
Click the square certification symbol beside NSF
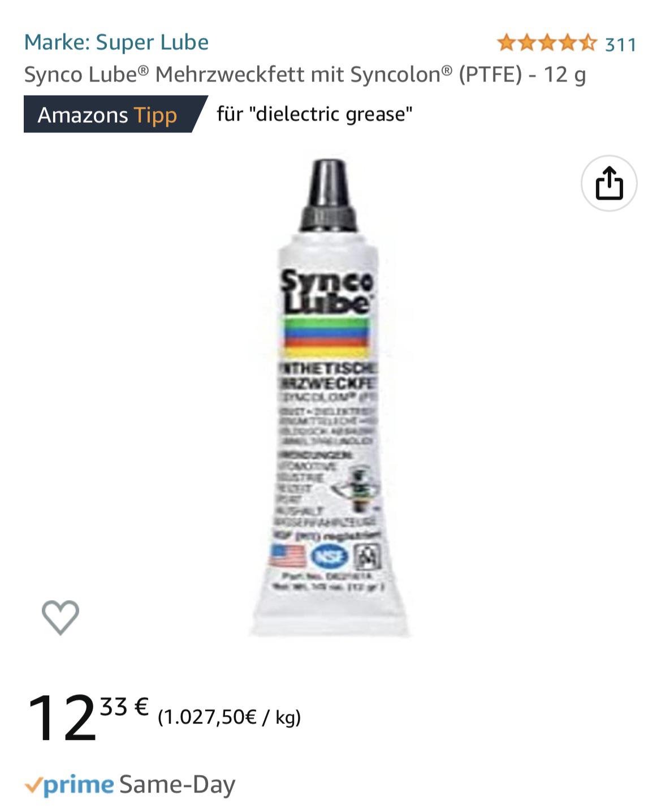point(367,557)
